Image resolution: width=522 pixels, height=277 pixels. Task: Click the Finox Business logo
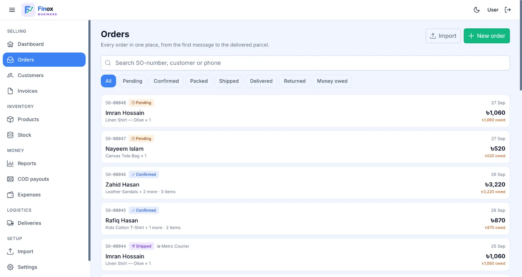click(x=39, y=10)
